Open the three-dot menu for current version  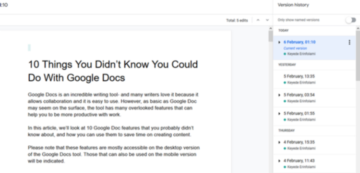(x=349, y=42)
